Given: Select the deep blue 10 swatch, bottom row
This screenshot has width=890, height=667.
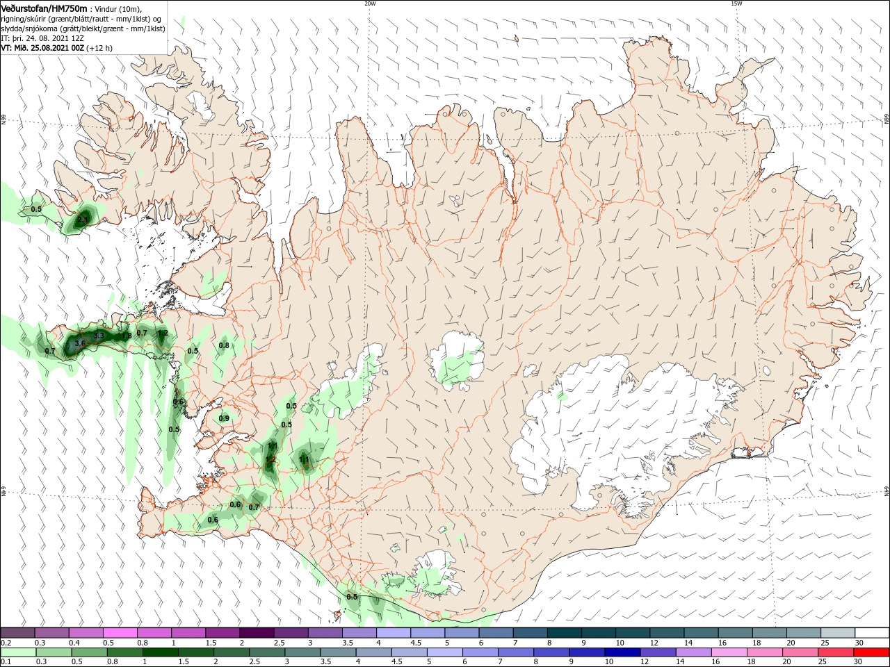Looking at the screenshot, I should [622, 652].
